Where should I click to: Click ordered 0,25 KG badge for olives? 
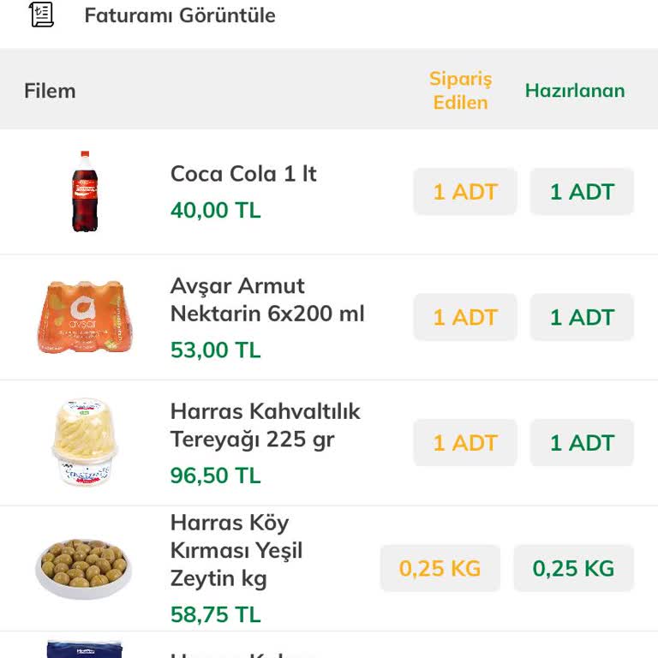(x=440, y=568)
